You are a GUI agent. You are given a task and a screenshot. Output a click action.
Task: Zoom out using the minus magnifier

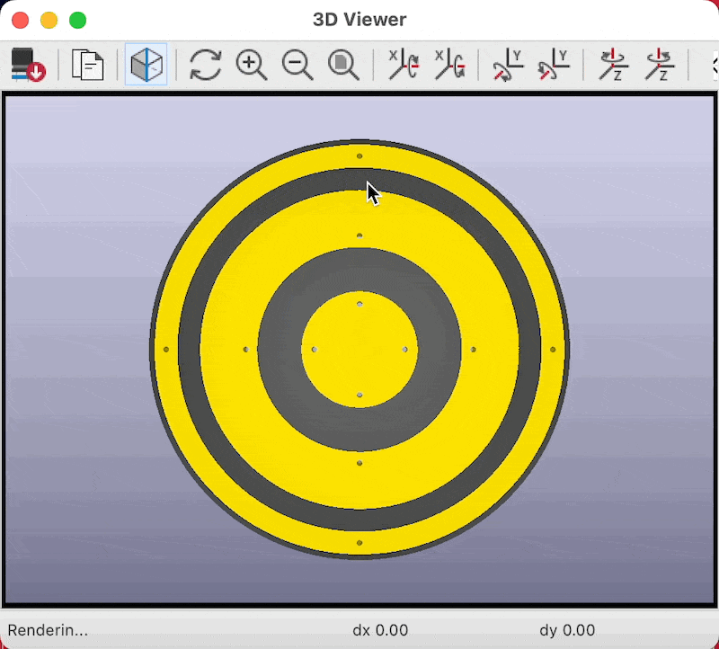click(297, 65)
